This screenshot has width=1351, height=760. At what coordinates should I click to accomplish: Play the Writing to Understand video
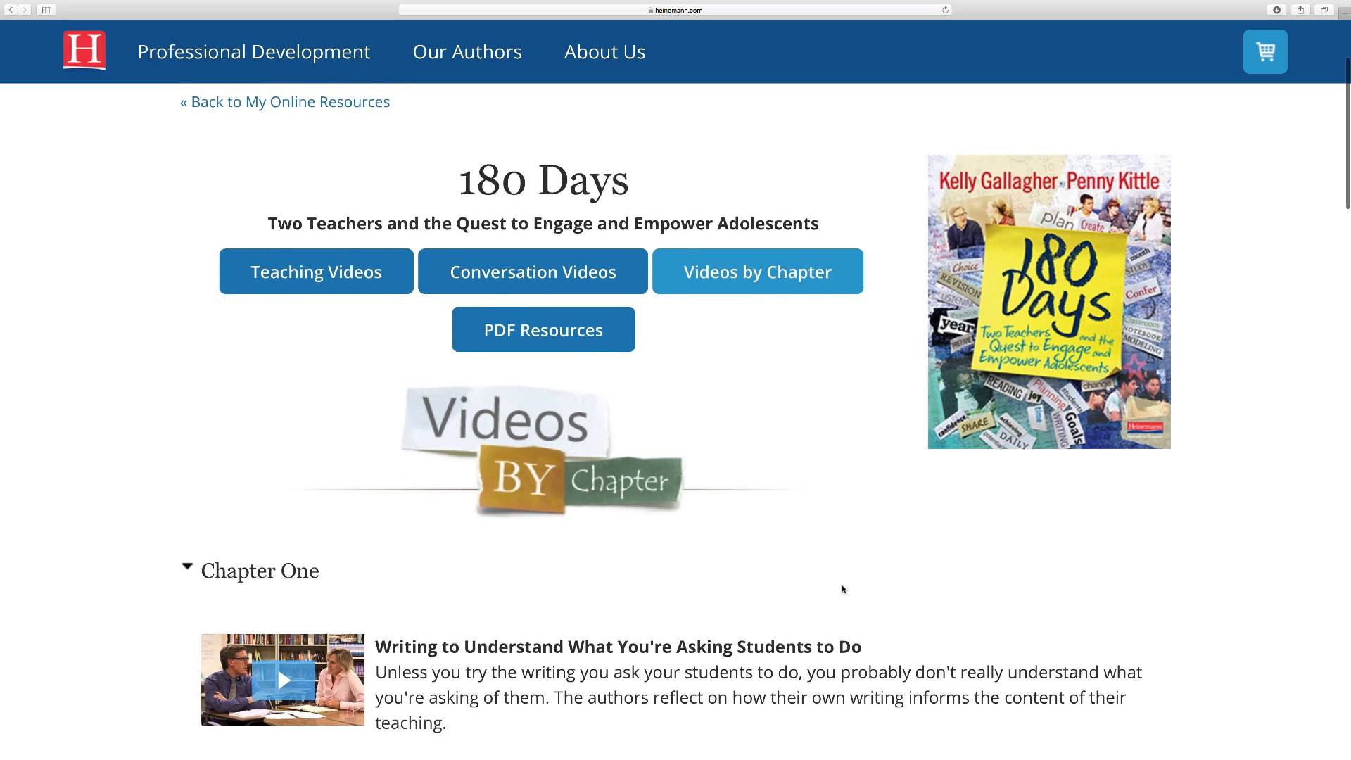pos(283,680)
